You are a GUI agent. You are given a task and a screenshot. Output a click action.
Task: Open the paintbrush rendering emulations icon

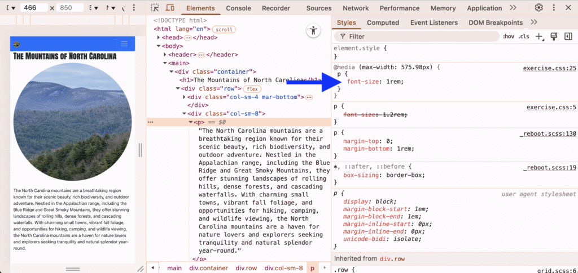[554, 36]
